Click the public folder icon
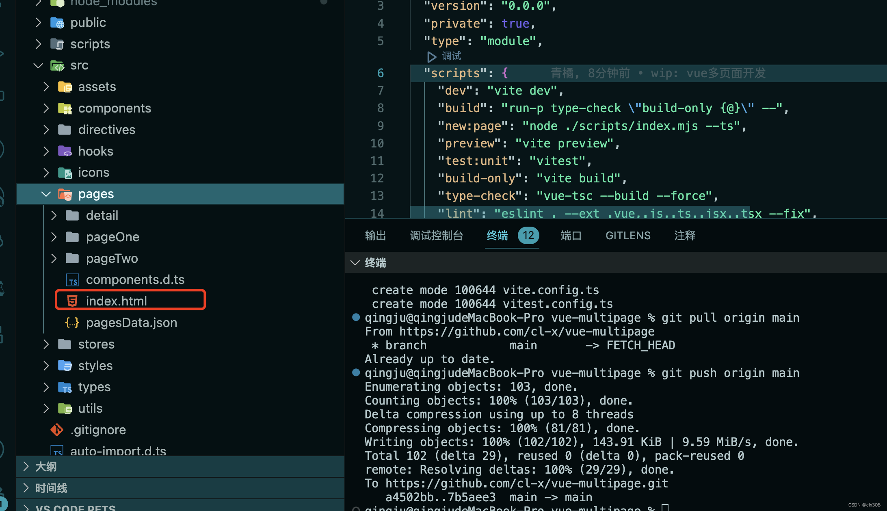This screenshot has height=511, width=887. [57, 23]
